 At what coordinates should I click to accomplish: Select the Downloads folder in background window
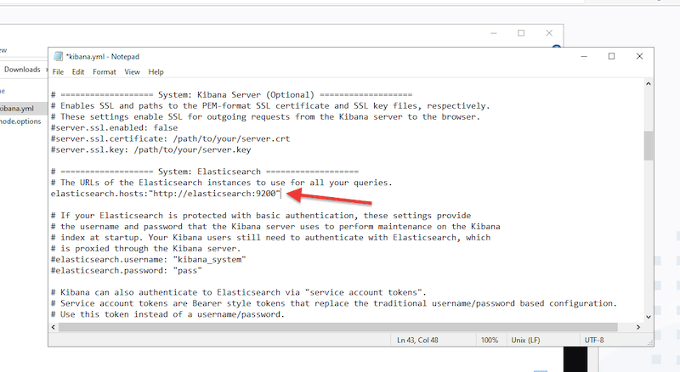[x=23, y=70]
